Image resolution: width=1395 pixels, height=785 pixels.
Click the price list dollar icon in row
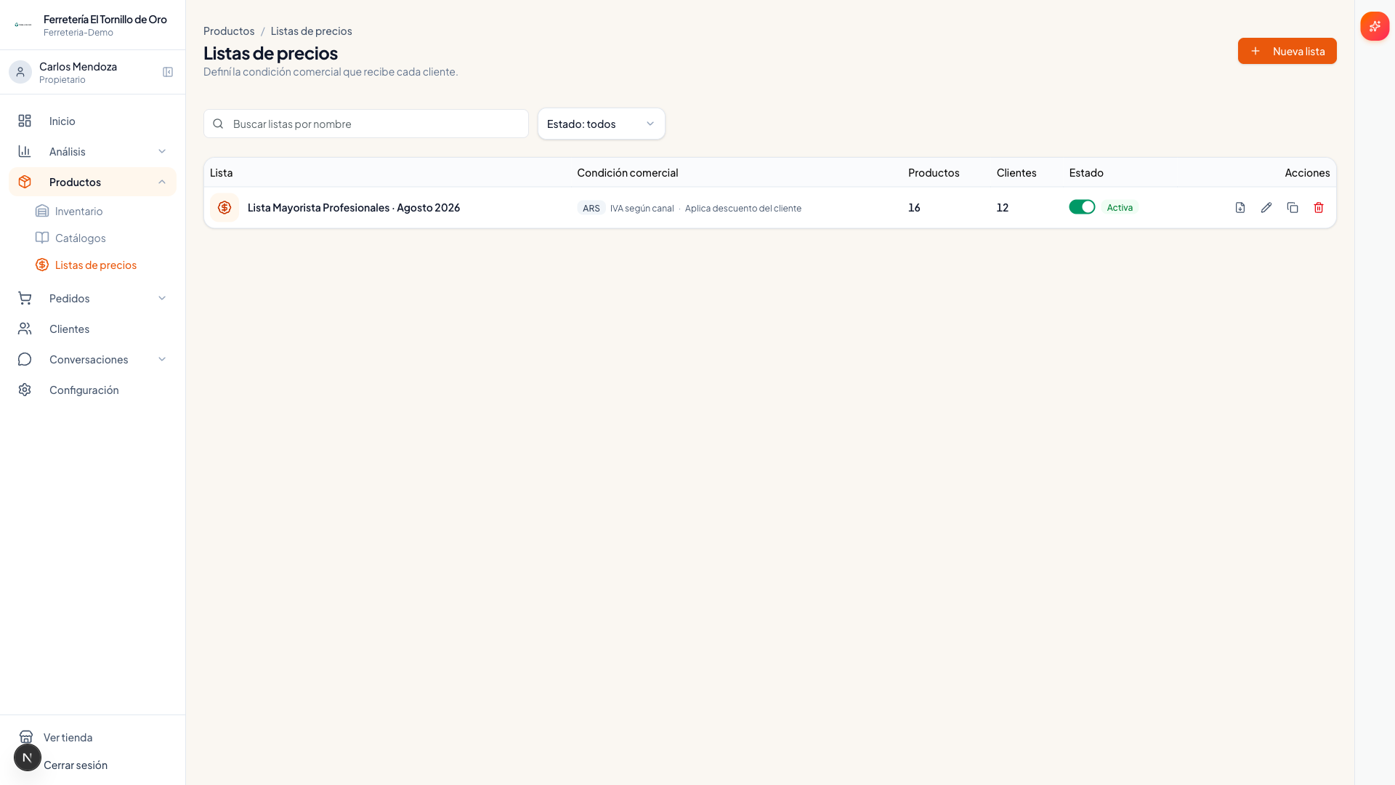[x=225, y=208]
